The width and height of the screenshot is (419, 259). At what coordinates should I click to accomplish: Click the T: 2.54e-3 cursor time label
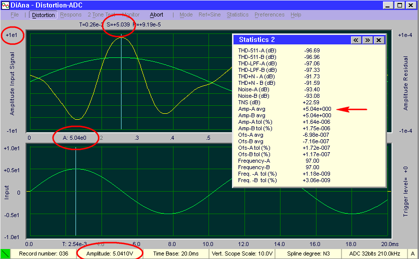(x=74, y=244)
